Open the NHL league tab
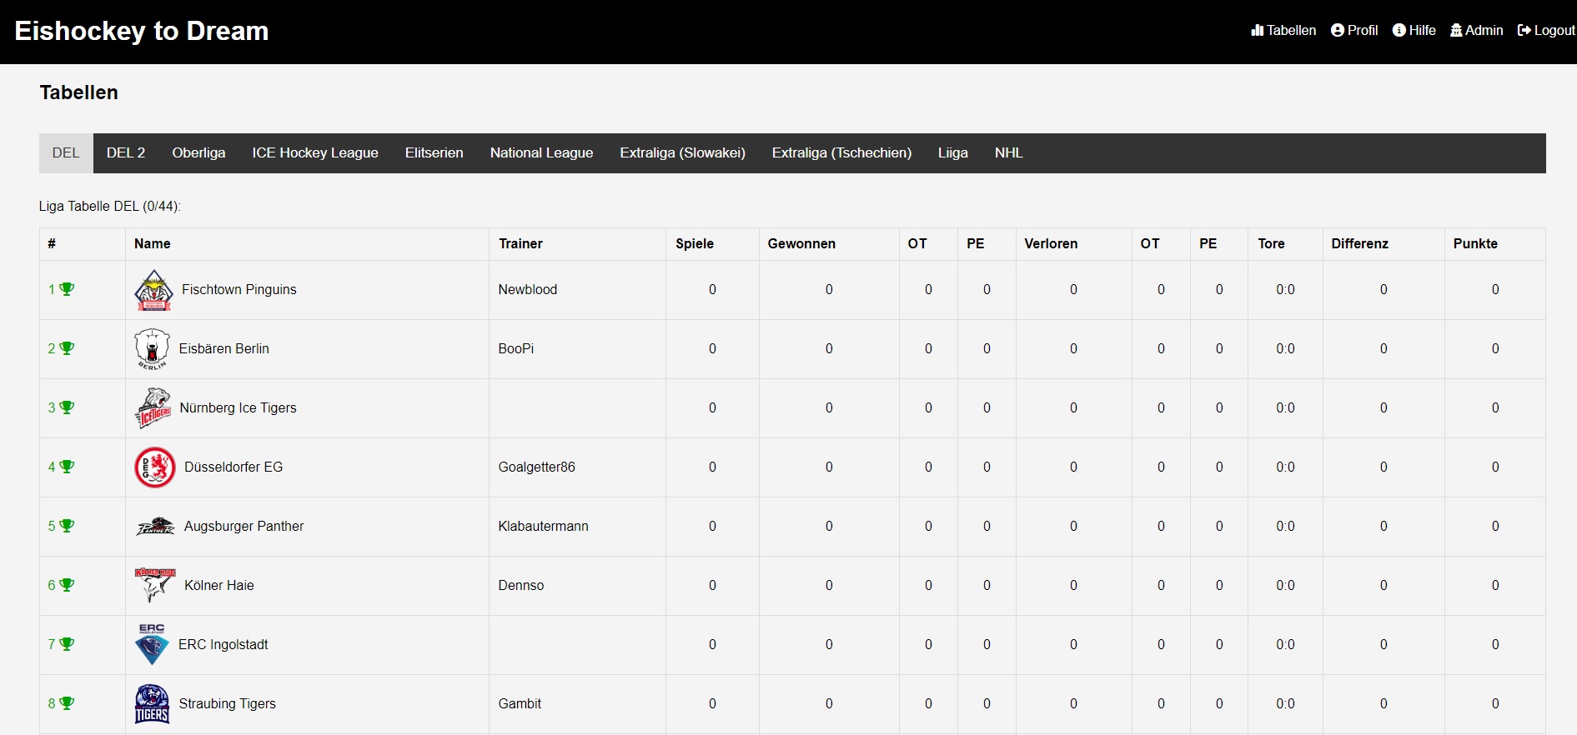 (1008, 153)
